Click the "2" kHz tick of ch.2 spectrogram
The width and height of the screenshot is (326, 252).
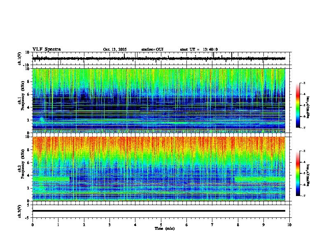click(28, 188)
